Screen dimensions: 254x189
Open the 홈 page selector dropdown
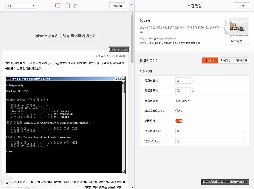21,6
